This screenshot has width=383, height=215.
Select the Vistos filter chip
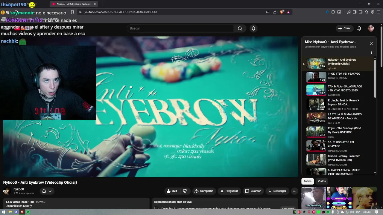(322, 181)
